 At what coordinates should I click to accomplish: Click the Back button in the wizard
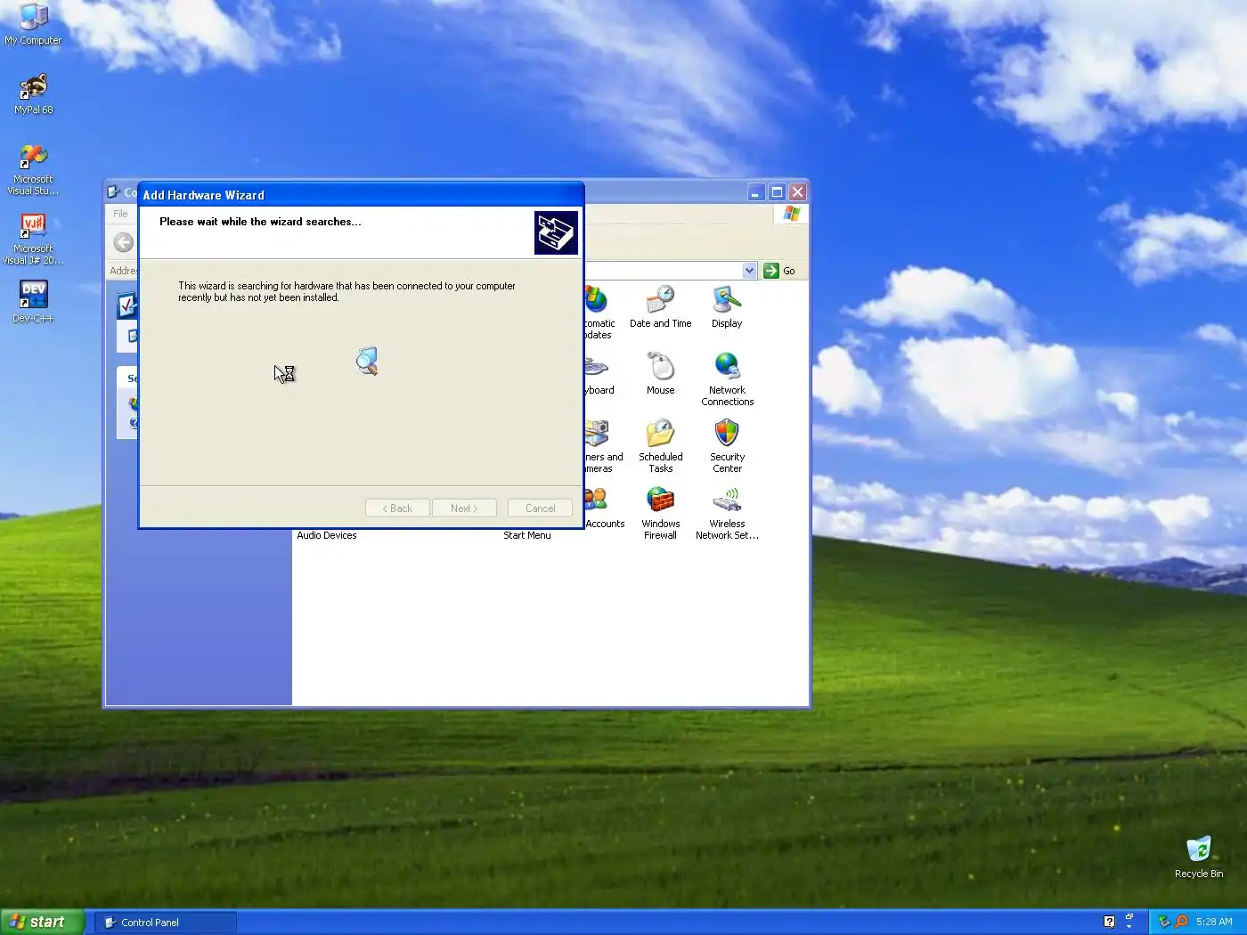pyautogui.click(x=397, y=508)
